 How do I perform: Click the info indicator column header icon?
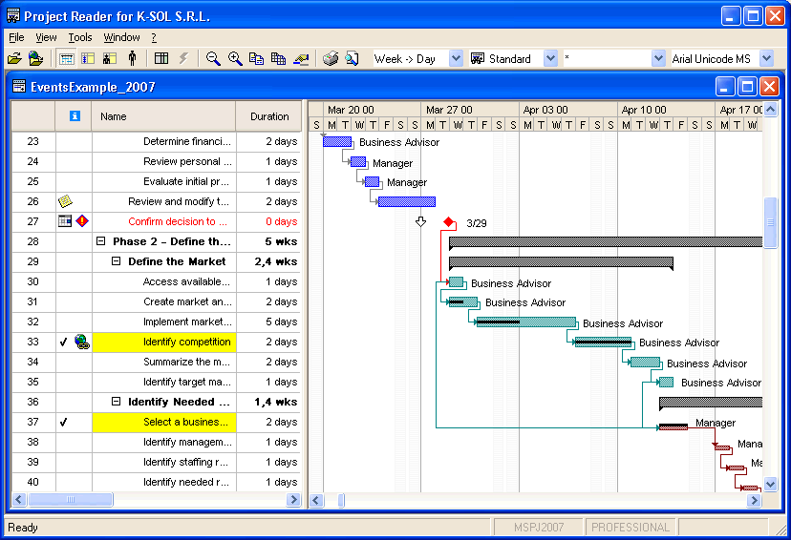coord(75,116)
